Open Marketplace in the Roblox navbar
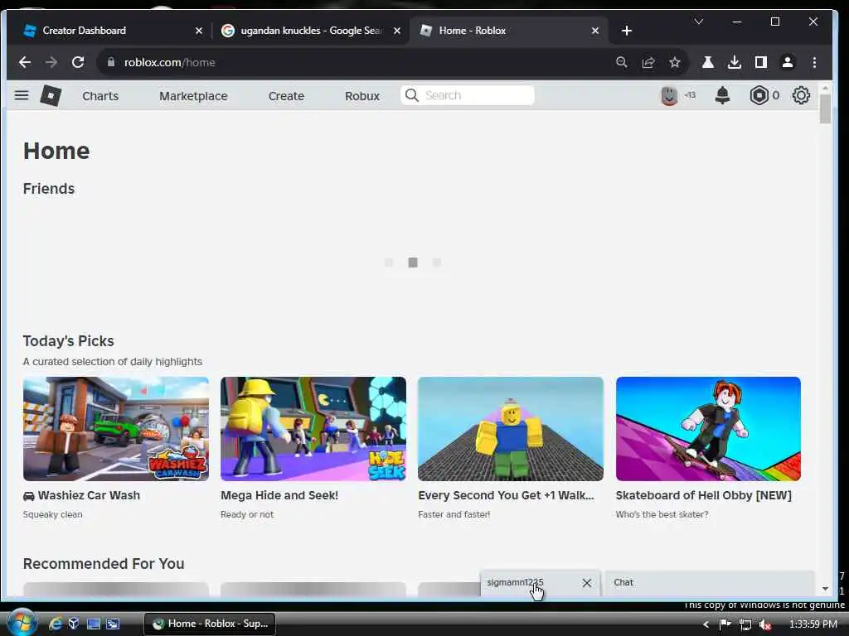The image size is (849, 636). 193,96
